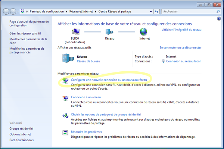Click BLB00 (cet ordinateur) label
The height and width of the screenshot is (149, 224).
75,40
